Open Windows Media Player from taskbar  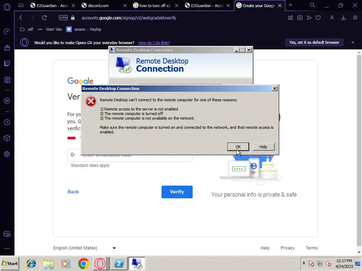pyautogui.click(x=66, y=264)
